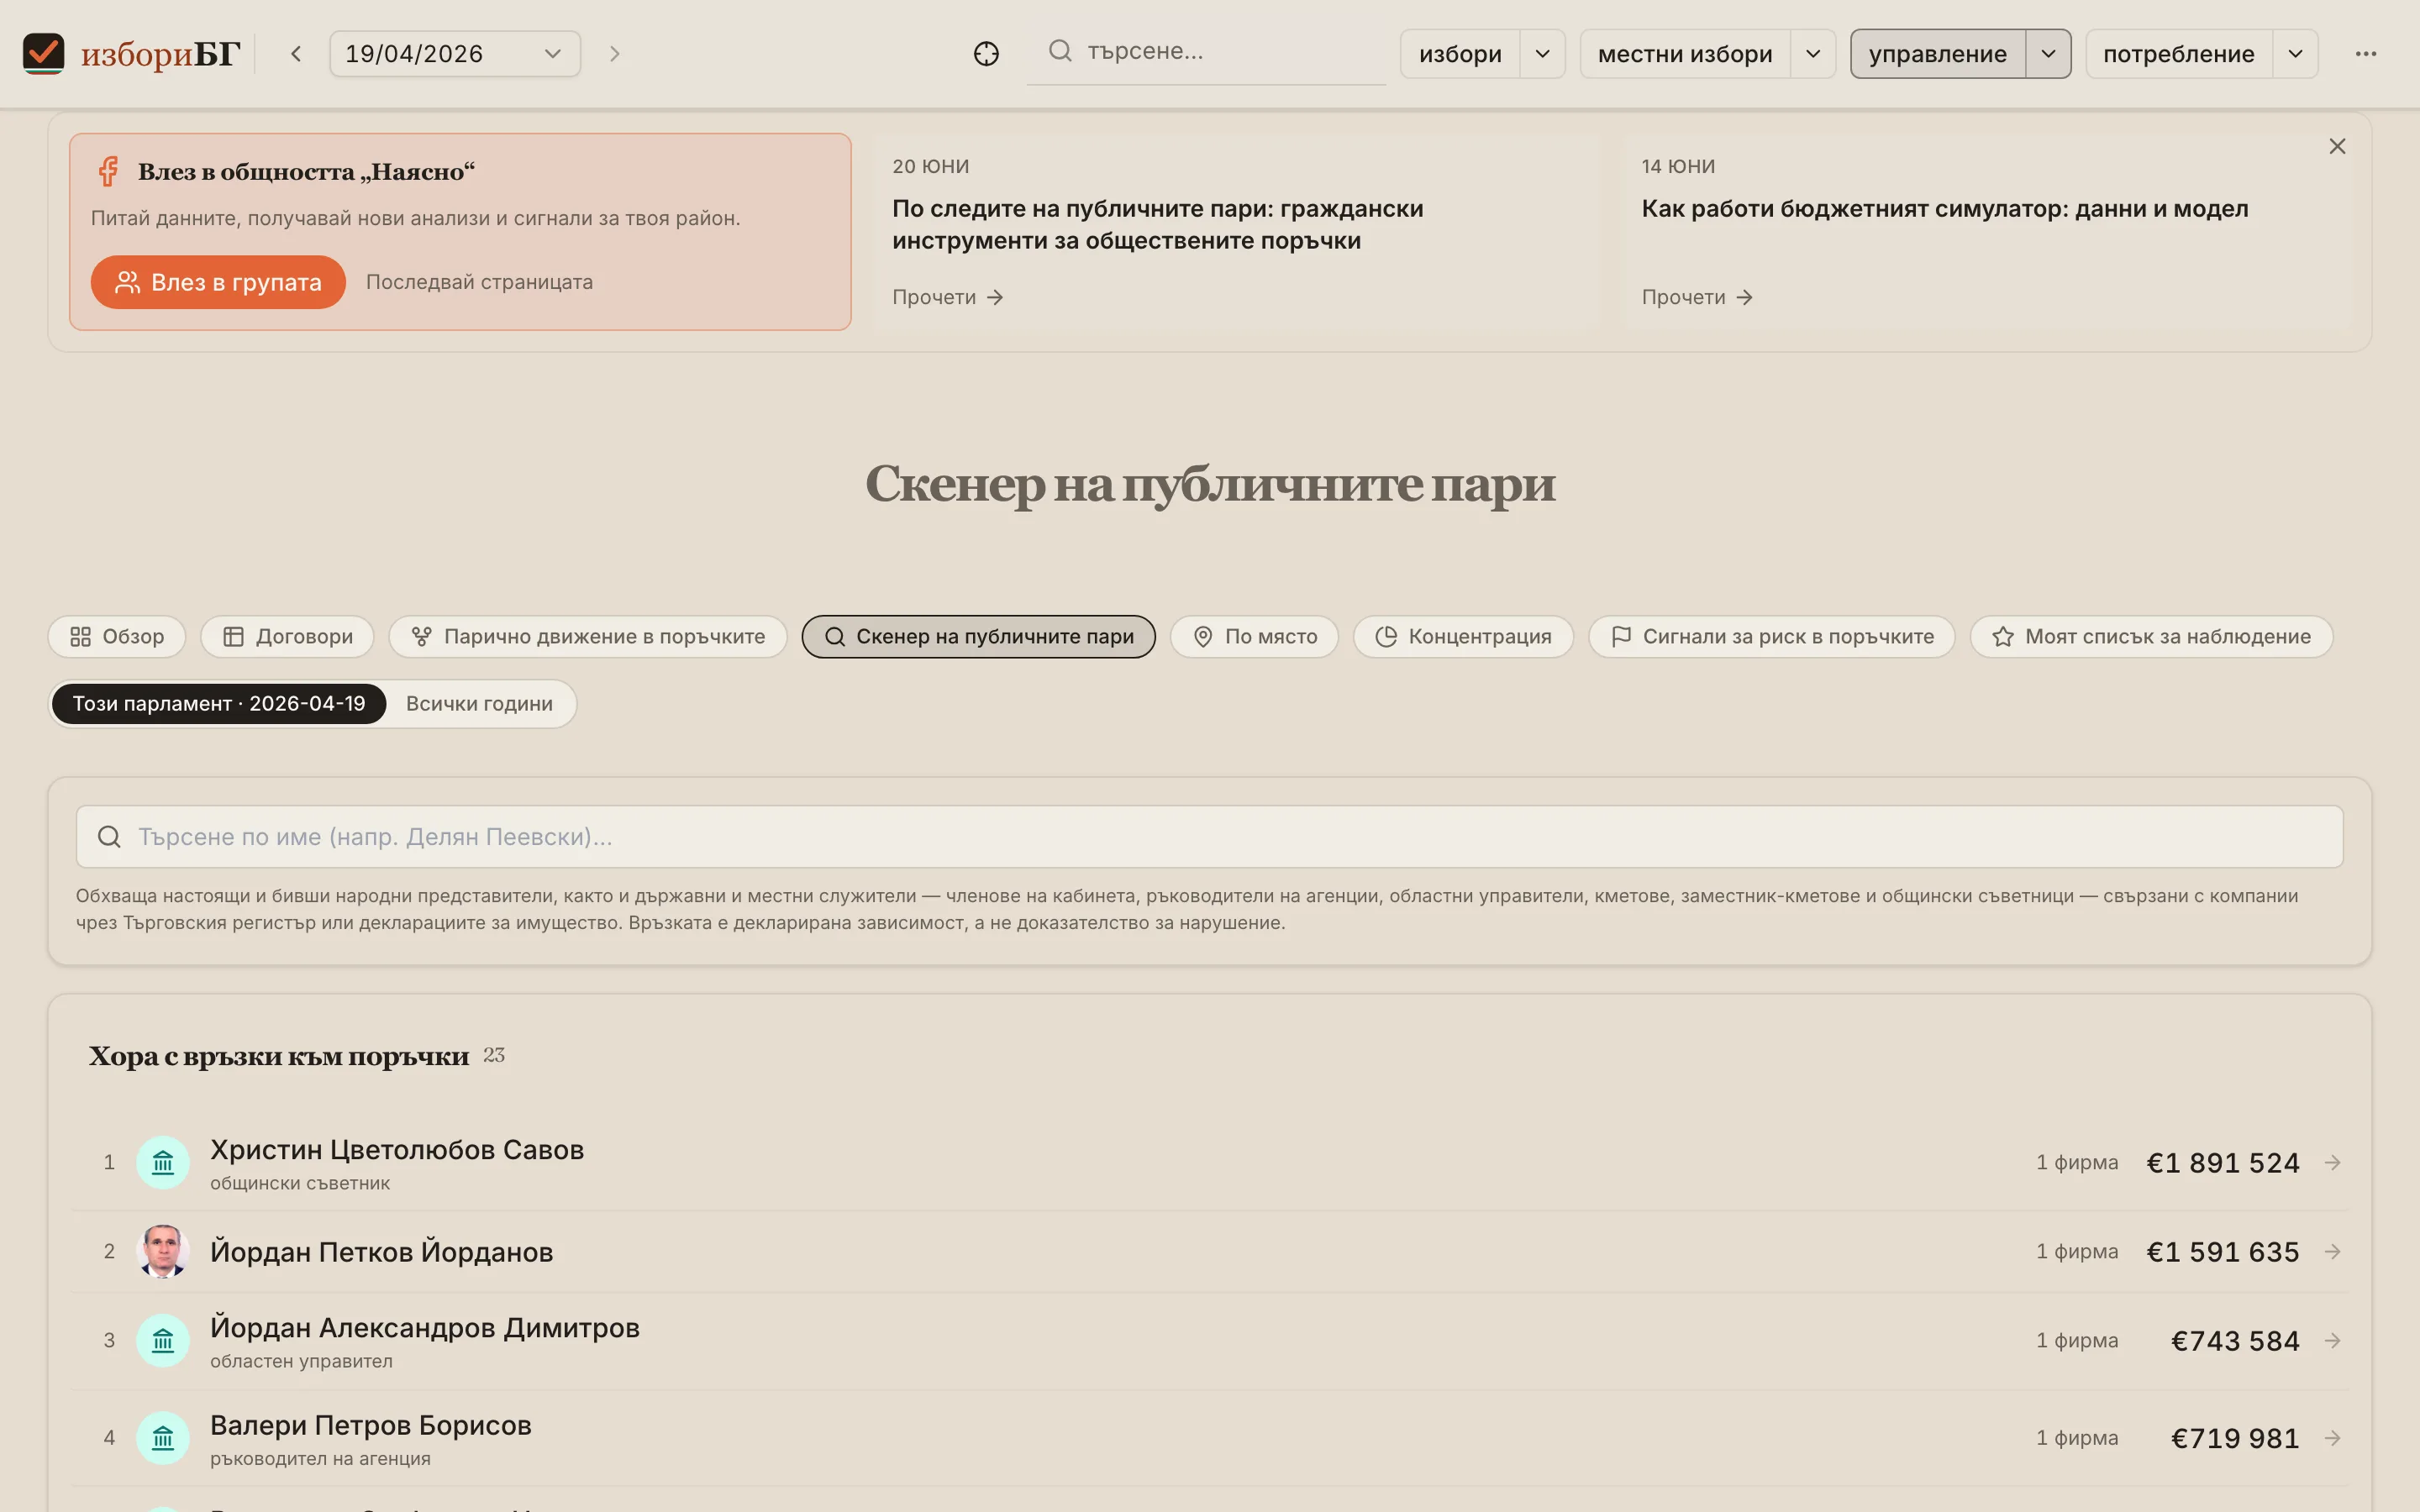Switch to the Обзор tab

pos(117,637)
